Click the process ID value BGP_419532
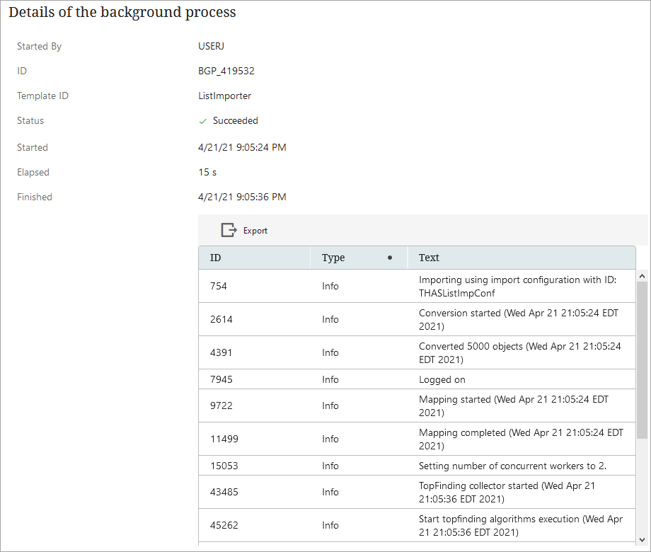The height and width of the screenshot is (552, 651). [x=226, y=71]
